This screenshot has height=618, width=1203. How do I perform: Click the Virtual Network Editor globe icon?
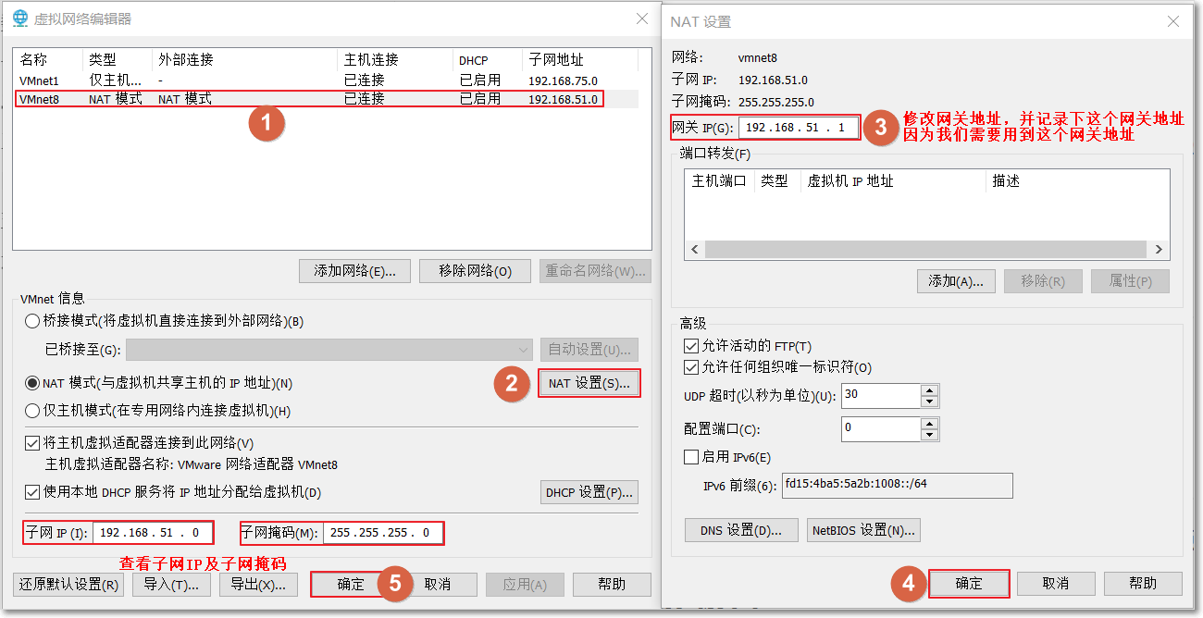point(19,19)
